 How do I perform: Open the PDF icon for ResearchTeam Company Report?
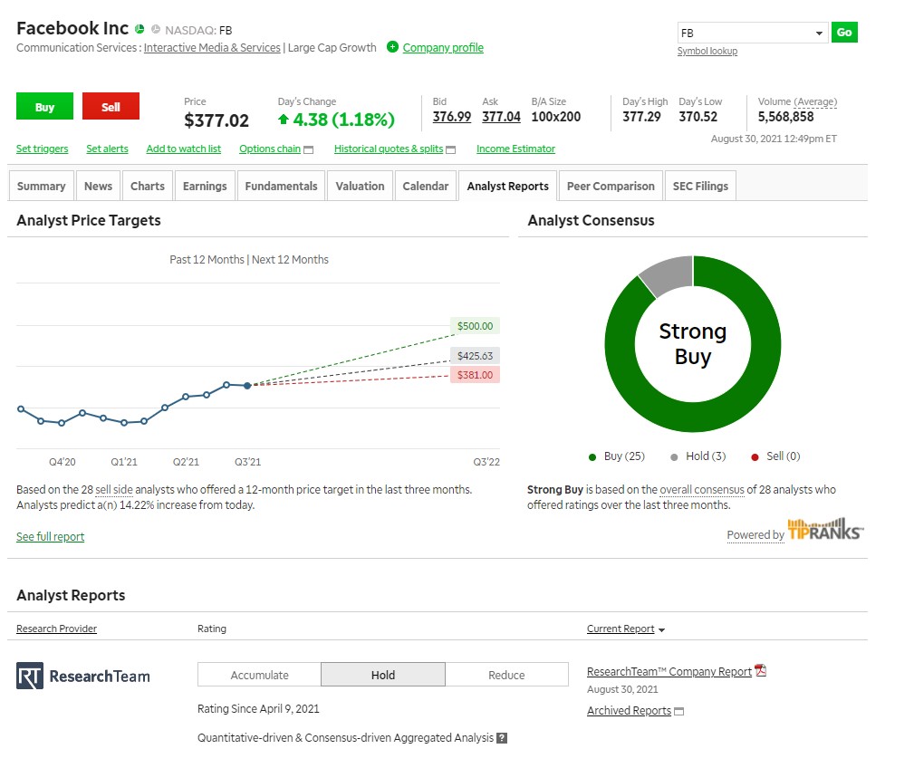click(760, 671)
